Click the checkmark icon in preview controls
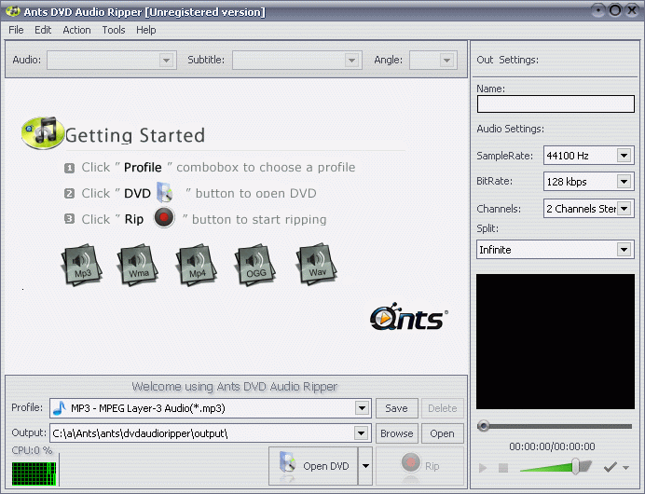Image resolution: width=645 pixels, height=494 pixels. pyautogui.click(x=610, y=467)
